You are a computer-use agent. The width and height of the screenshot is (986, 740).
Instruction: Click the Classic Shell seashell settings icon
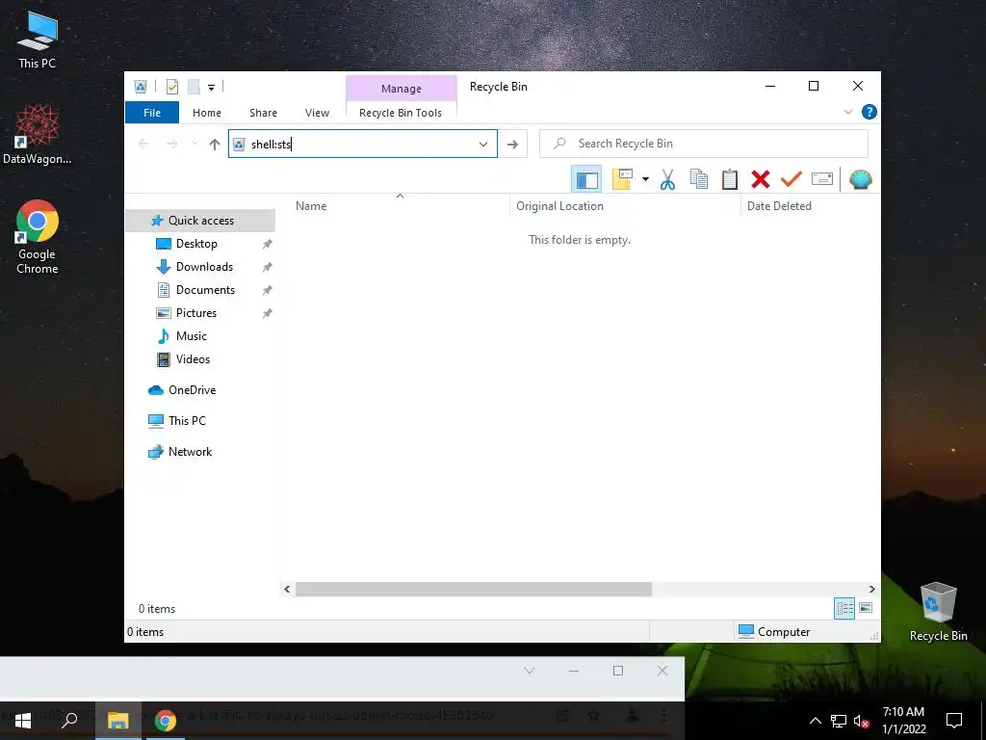pos(860,180)
